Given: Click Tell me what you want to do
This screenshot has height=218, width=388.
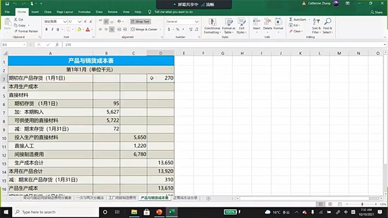Looking at the screenshot, I should tap(174, 11).
